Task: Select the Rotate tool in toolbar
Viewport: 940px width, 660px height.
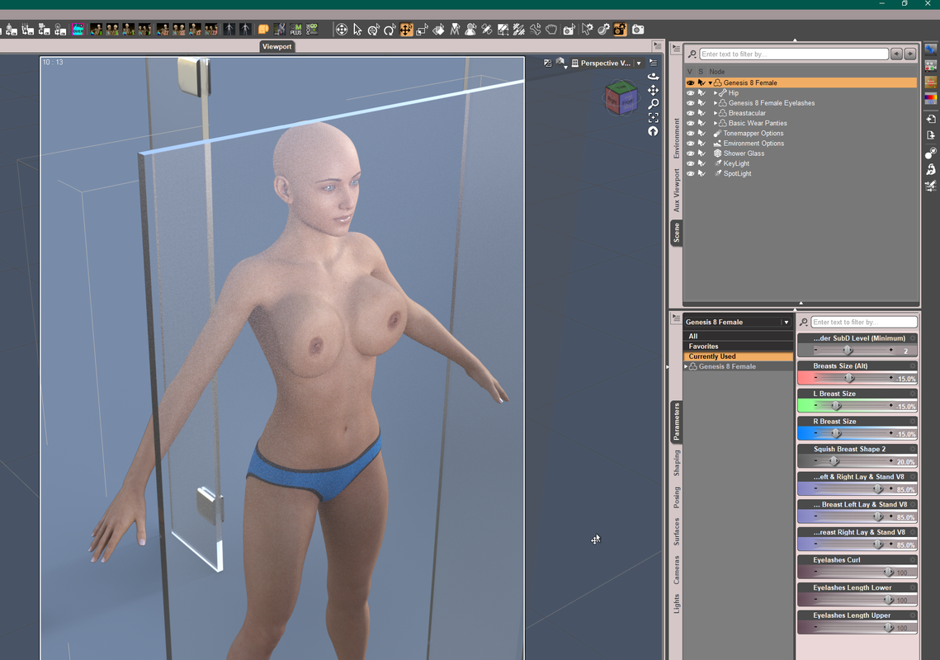Action: (390, 30)
